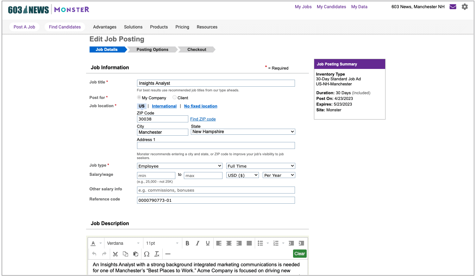Expand the State dropdown showing New Hampshire
This screenshot has height=277, width=476.
coord(243,132)
